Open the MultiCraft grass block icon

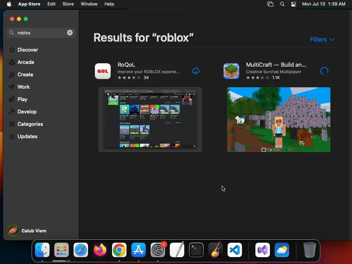(x=231, y=71)
